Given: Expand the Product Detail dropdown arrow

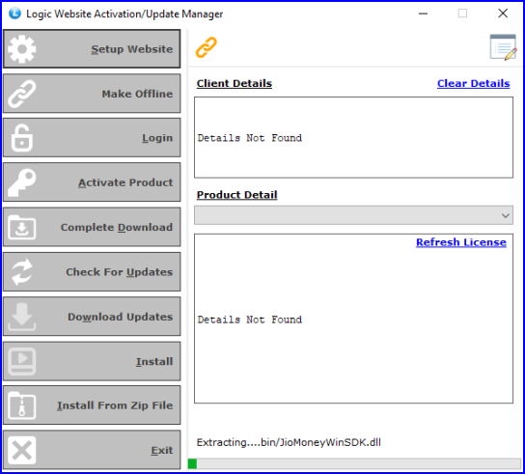Looking at the screenshot, I should [506, 215].
